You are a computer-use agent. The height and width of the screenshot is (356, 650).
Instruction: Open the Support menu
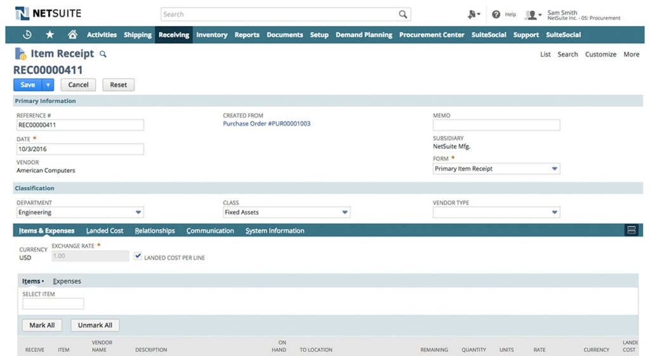coord(526,35)
